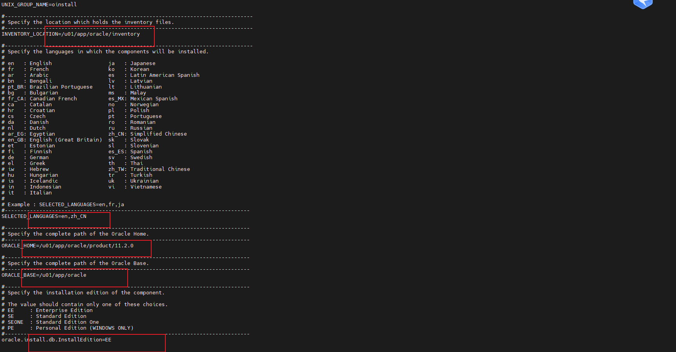Select the 'is : Icelandic' entry
This screenshot has width=676, height=352.
pos(33,181)
